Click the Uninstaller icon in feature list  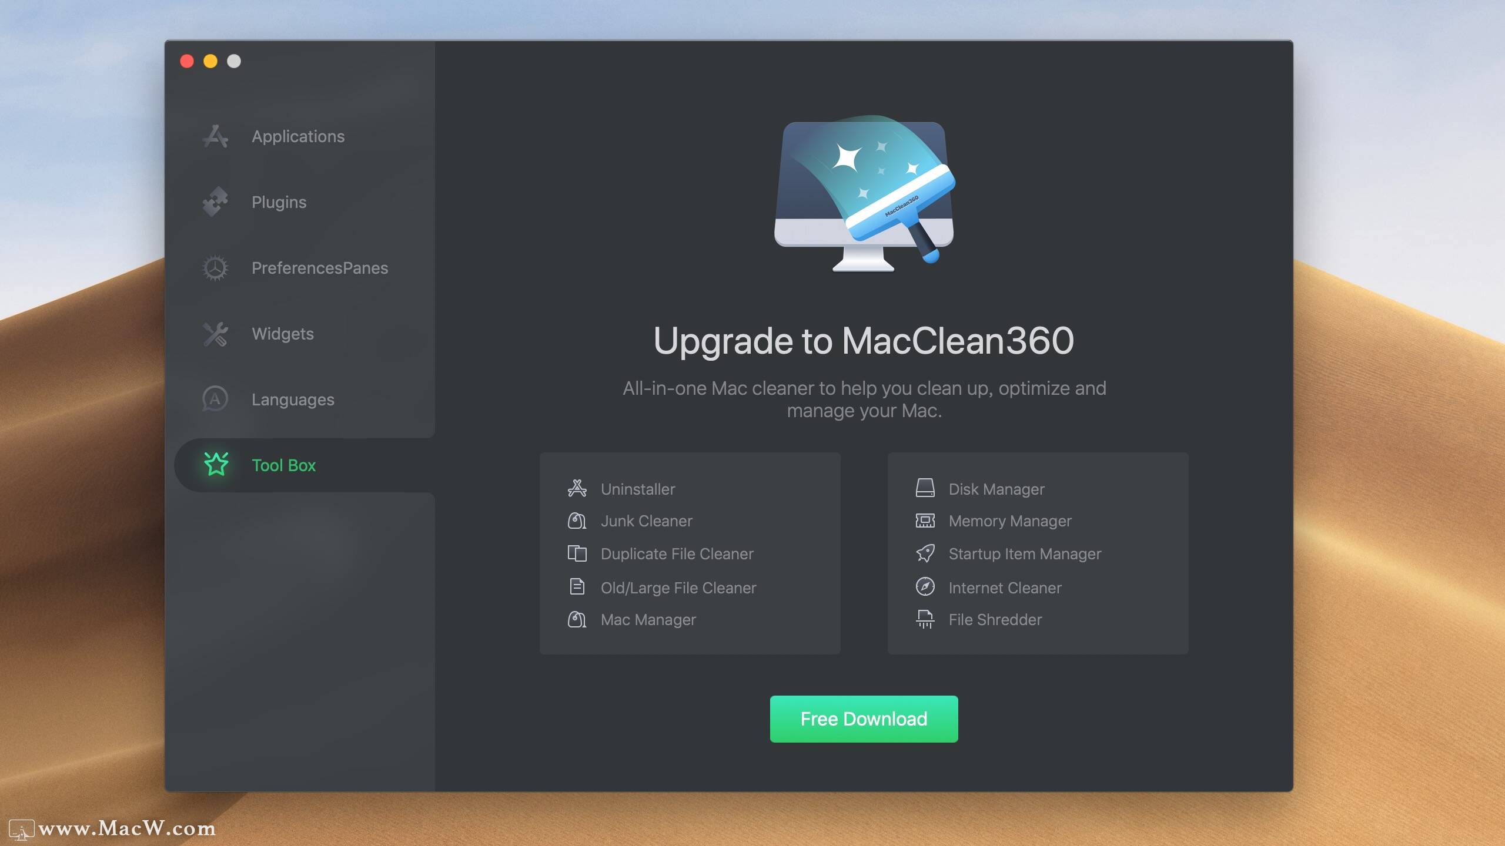tap(577, 488)
